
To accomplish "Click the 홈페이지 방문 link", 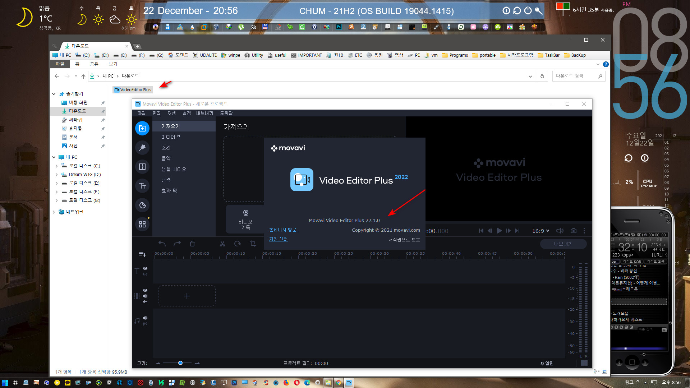I will coord(283,230).
